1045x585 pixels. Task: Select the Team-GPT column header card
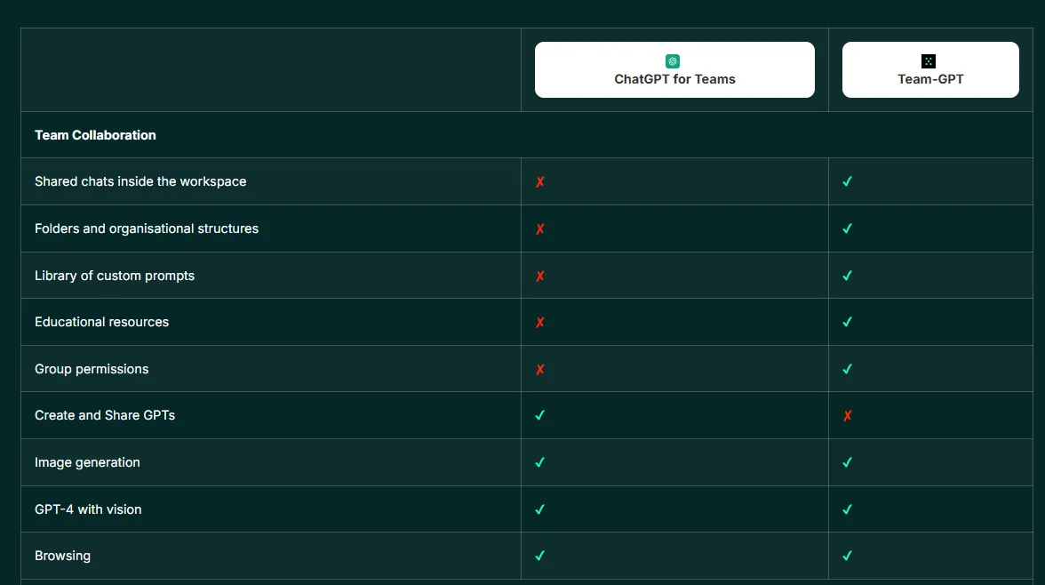click(x=930, y=70)
